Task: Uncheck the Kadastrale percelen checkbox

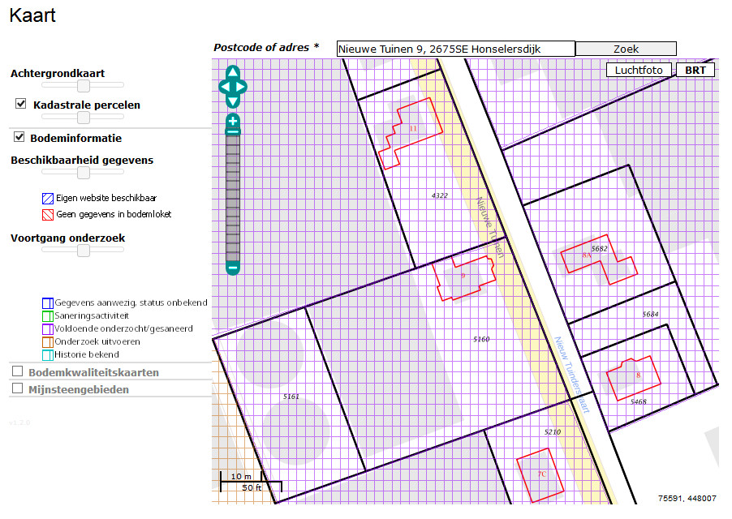Action: click(x=21, y=105)
